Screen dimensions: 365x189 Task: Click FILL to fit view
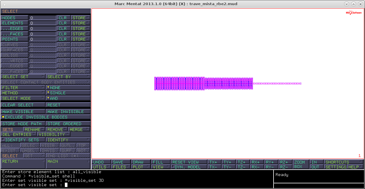[x=161, y=162]
